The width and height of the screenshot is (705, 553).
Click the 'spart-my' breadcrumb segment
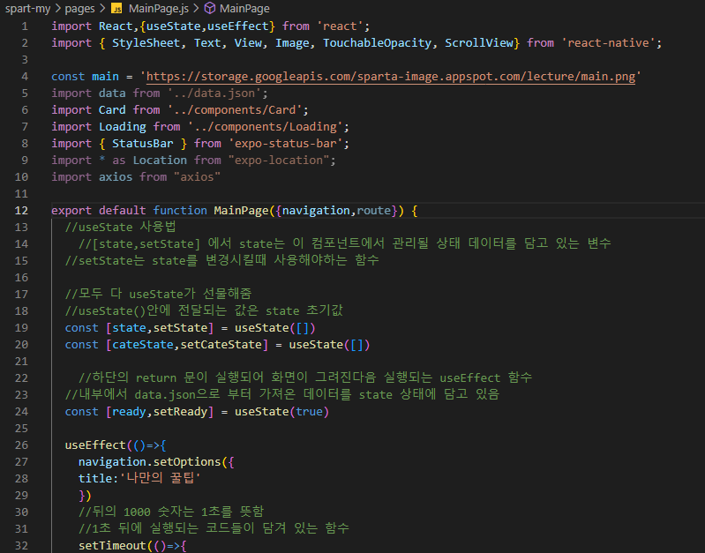[x=27, y=9]
